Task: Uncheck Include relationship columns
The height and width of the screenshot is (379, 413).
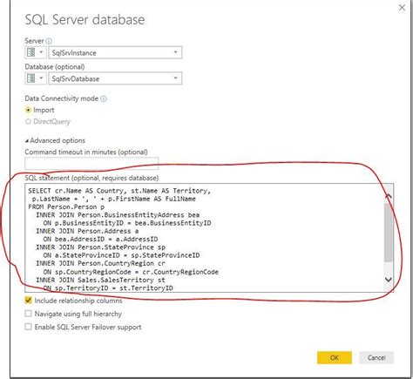Action: point(28,300)
